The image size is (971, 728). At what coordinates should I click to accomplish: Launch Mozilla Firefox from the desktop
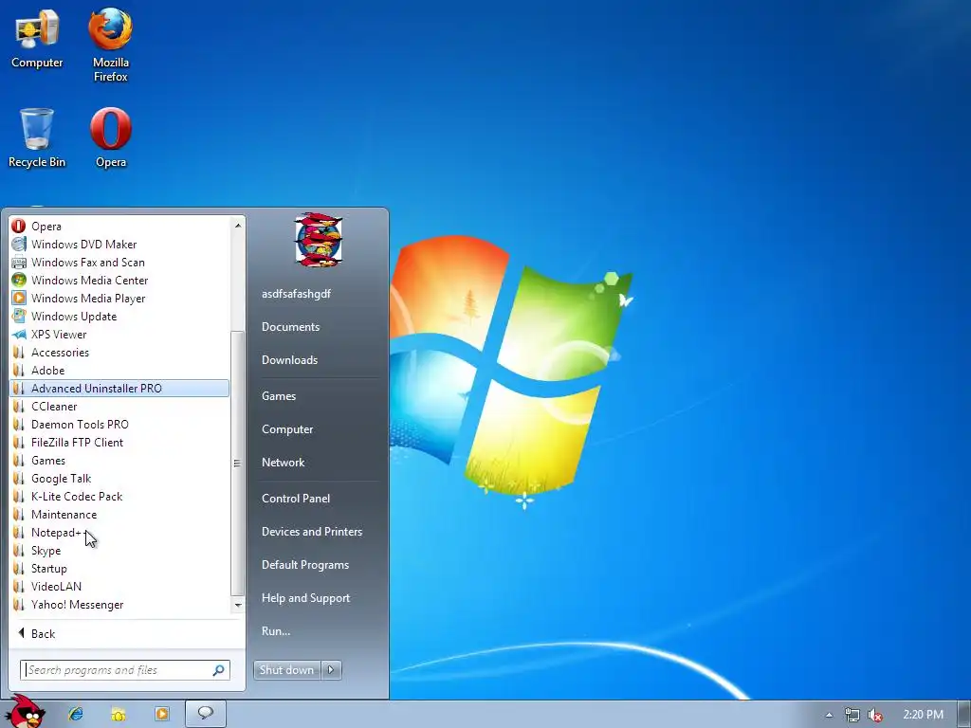[110, 45]
